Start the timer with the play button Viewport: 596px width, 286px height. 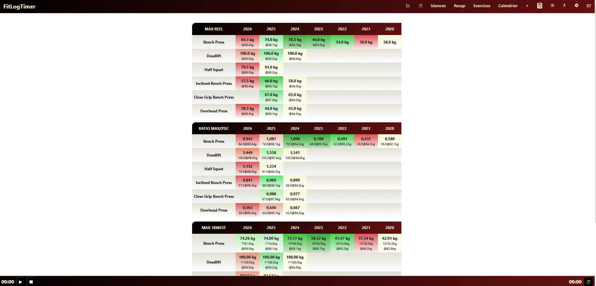coord(21,282)
